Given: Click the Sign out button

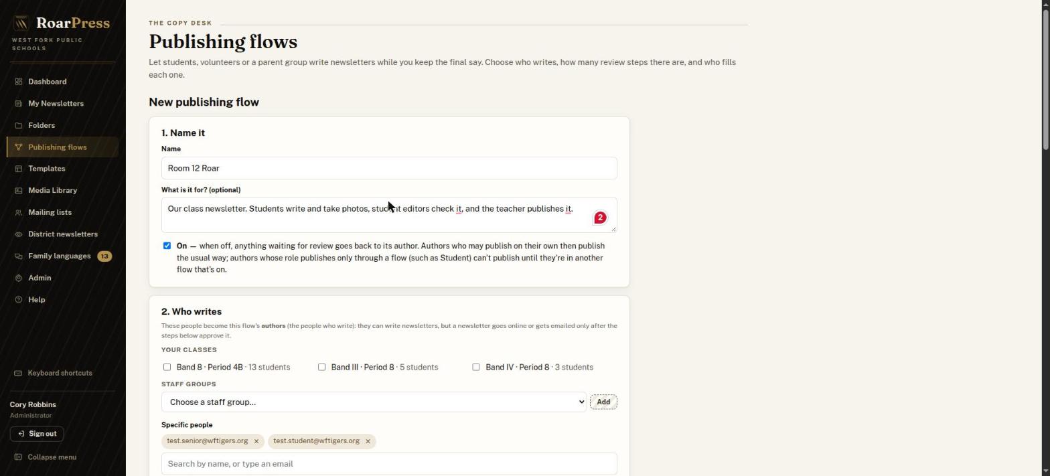Looking at the screenshot, I should [x=37, y=434].
